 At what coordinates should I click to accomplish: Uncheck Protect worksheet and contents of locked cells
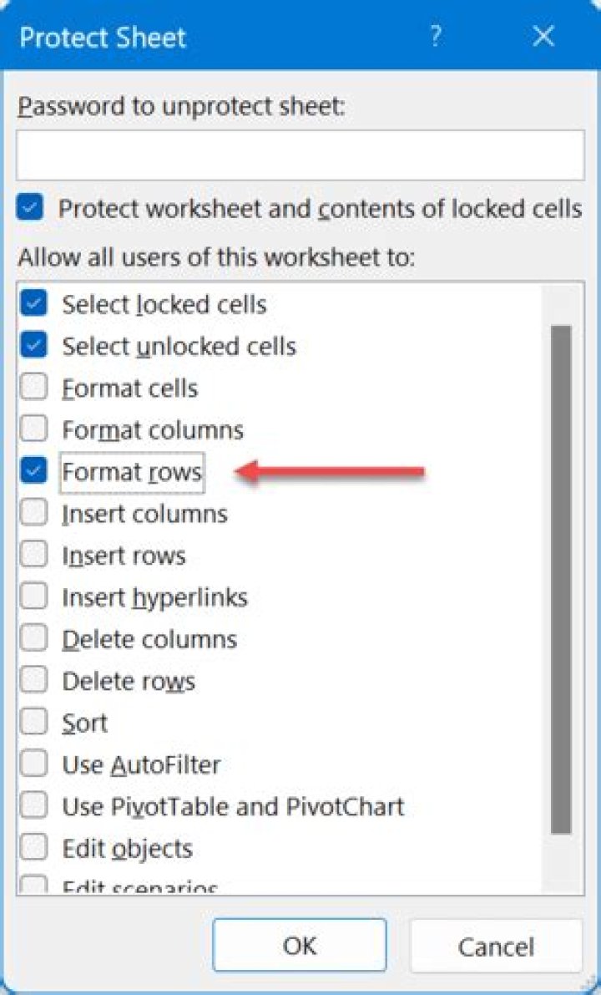pos(30,208)
